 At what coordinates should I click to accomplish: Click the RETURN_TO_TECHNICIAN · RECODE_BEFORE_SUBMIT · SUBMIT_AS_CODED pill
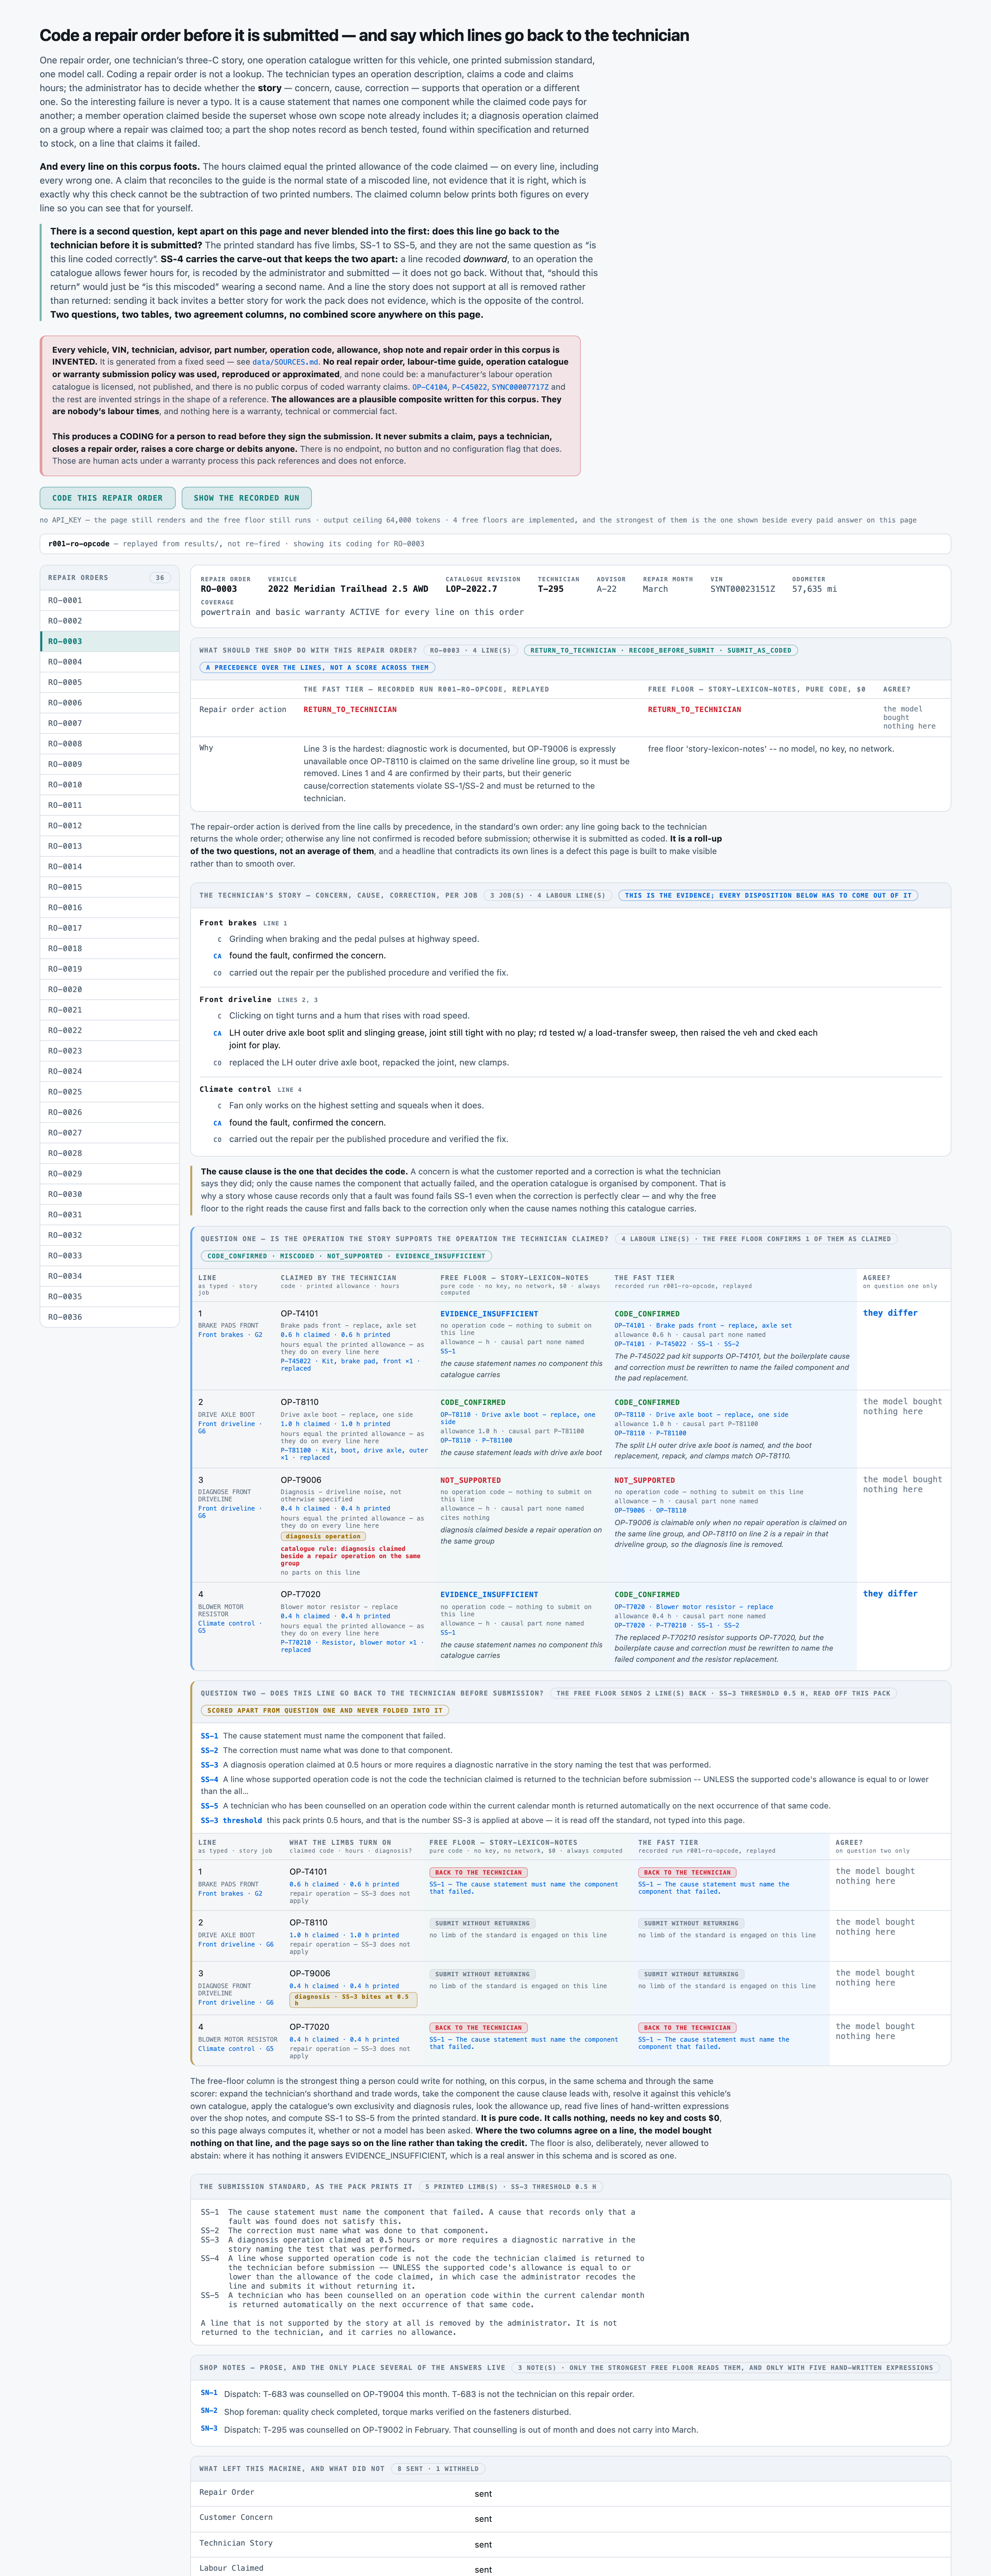pyautogui.click(x=660, y=650)
